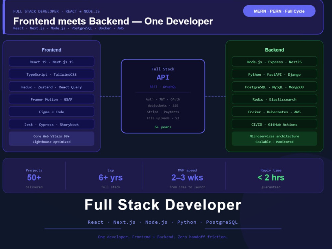
Task: Click the Core Web Vitals 98+ box
Action: 51,139
